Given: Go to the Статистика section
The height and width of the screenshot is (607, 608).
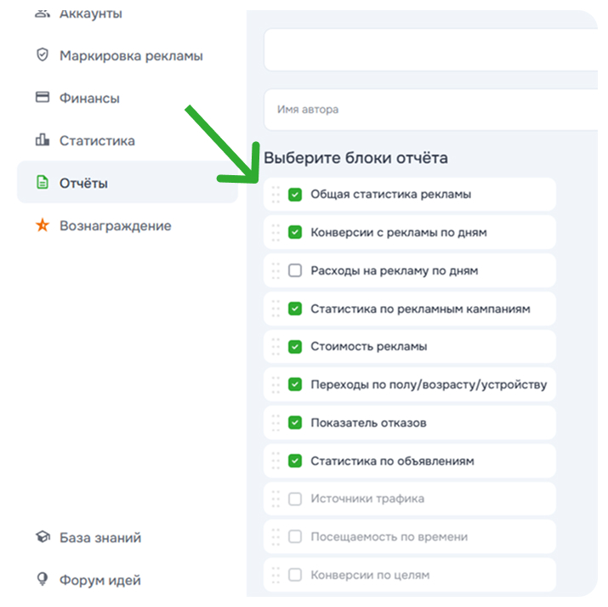Looking at the screenshot, I should point(97,140).
